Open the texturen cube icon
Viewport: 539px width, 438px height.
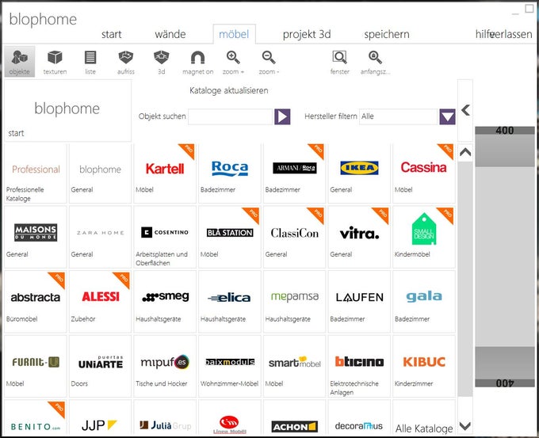pyautogui.click(x=55, y=62)
